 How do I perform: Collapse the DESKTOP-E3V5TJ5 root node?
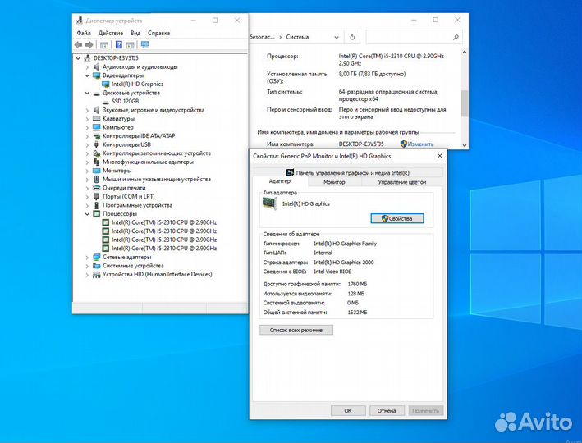(78, 58)
